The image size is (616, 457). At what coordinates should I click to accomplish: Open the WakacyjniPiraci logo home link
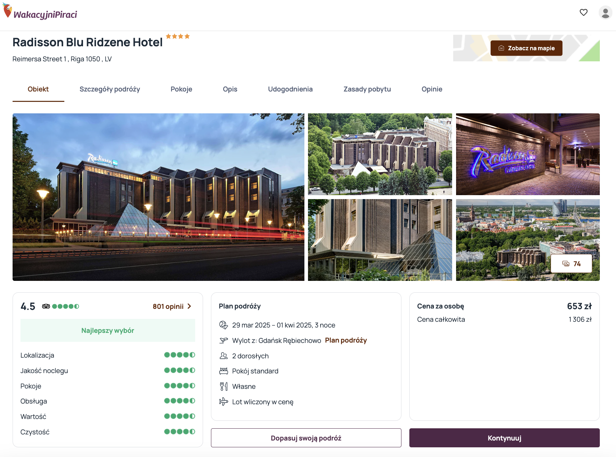click(x=40, y=11)
